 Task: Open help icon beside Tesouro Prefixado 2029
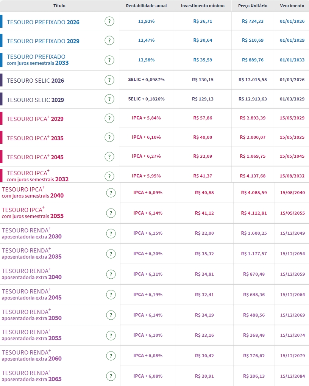(109, 41)
